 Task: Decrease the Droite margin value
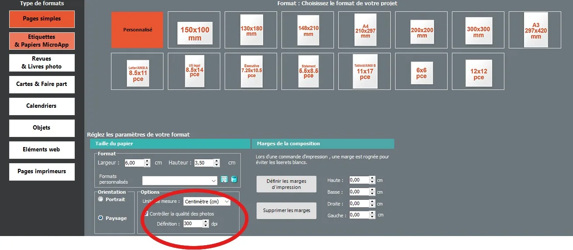tap(372, 205)
